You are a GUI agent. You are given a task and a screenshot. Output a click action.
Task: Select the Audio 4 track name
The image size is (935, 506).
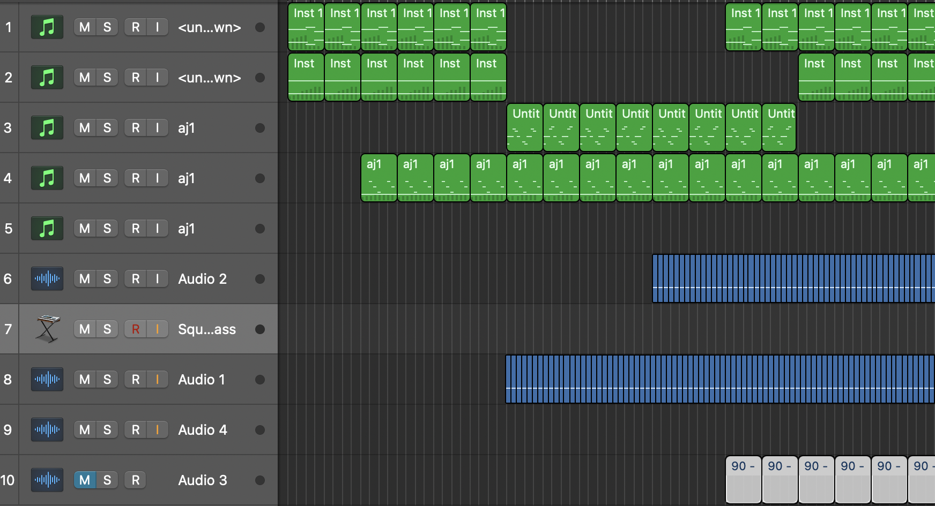point(203,430)
